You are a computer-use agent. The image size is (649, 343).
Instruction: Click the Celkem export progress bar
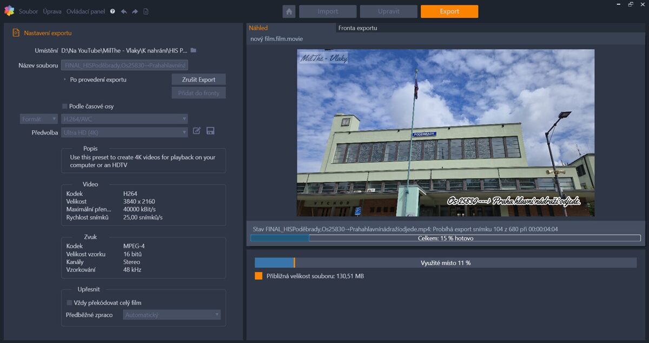pos(446,238)
